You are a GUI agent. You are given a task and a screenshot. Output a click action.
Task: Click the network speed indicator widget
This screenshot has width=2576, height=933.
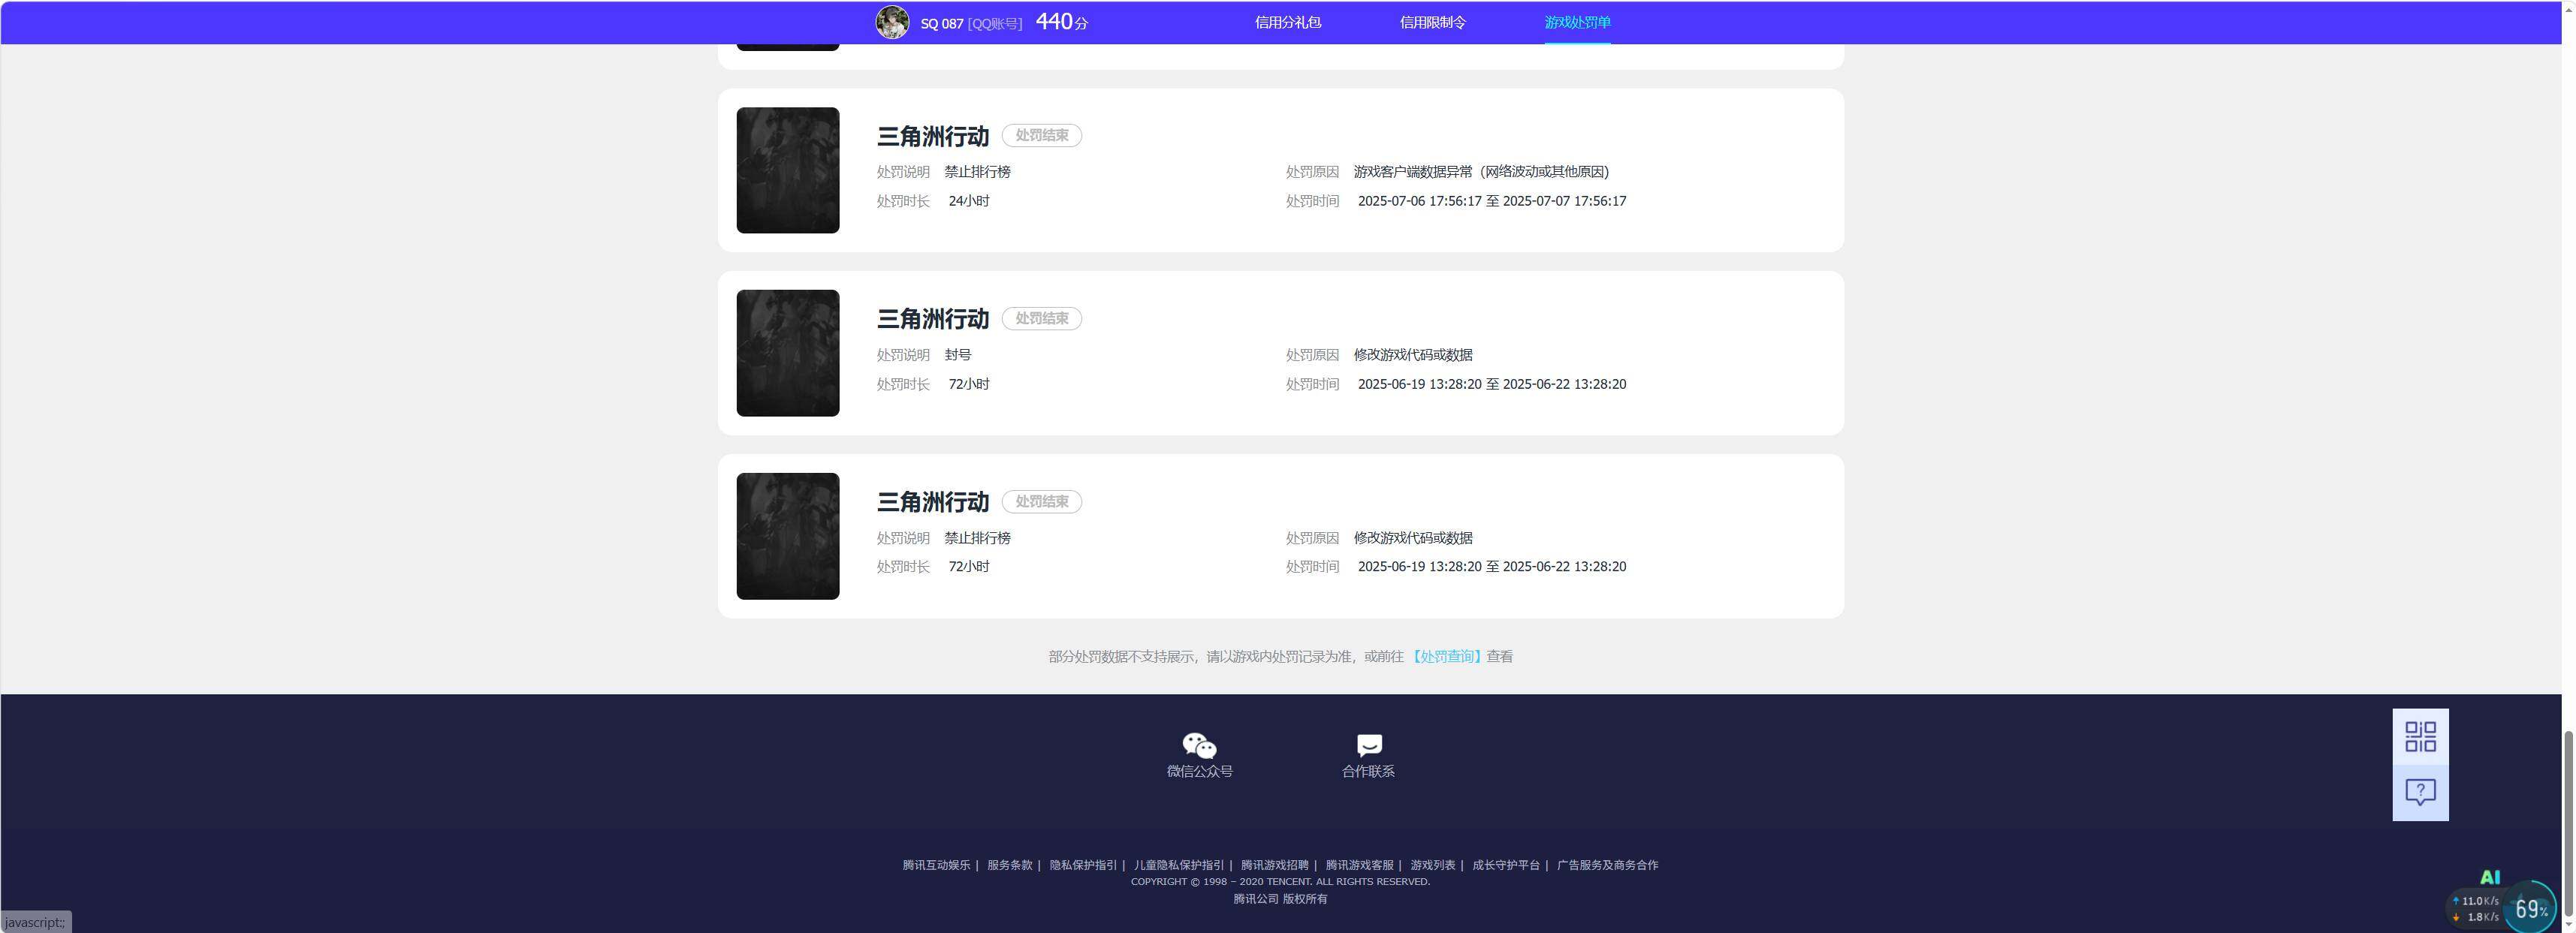coord(2475,908)
